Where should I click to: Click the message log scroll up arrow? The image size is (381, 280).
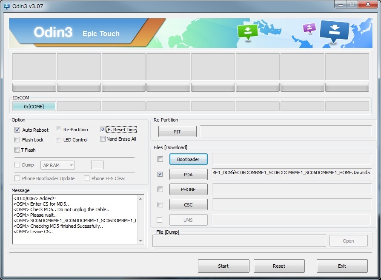pyautogui.click(x=140, y=199)
